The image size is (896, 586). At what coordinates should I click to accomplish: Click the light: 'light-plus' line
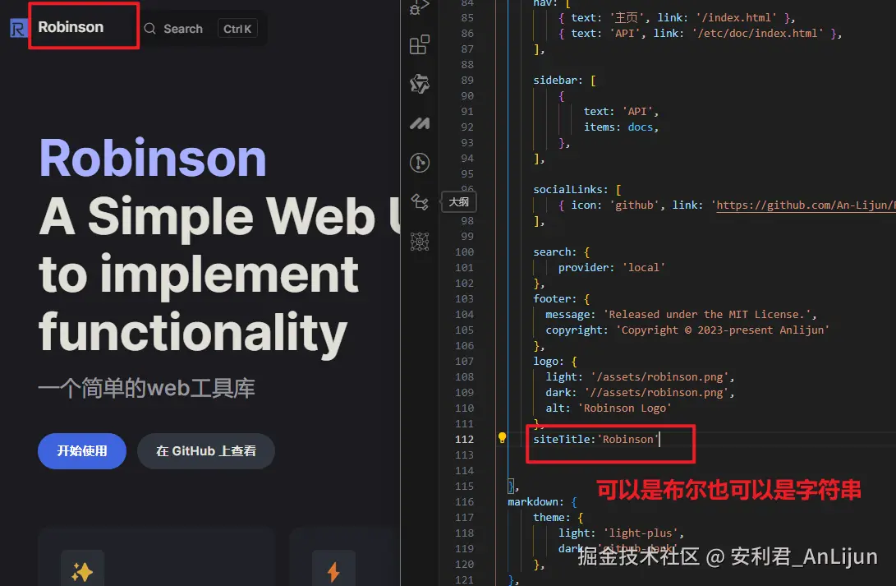[621, 533]
